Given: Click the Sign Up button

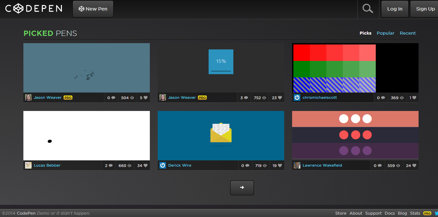Looking at the screenshot, I should click(425, 9).
